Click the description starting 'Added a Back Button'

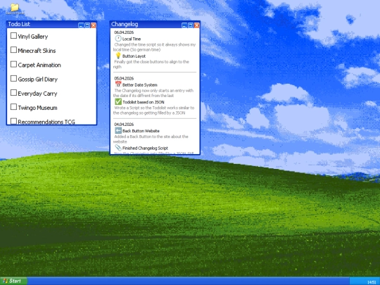[151, 139]
